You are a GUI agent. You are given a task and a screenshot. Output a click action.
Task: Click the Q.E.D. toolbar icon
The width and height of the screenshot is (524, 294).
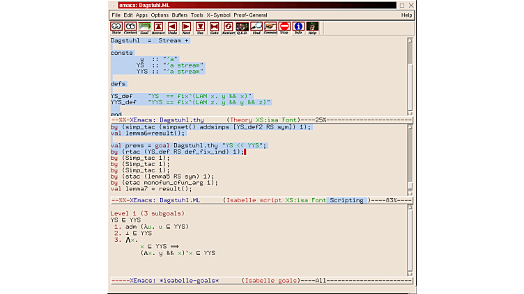tap(242, 27)
